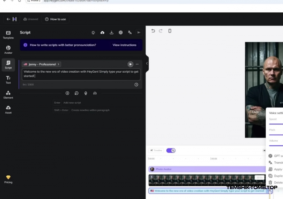
Task: Choose Duplicate in the context menu
Action: click(x=276, y=176)
